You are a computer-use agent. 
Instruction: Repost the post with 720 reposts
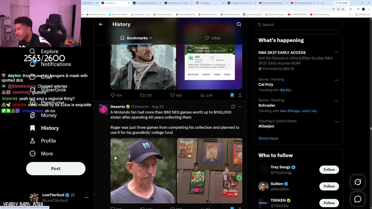146,95
